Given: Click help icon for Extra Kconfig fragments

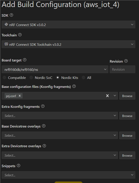Looking at the screenshot, I should 43,106.
